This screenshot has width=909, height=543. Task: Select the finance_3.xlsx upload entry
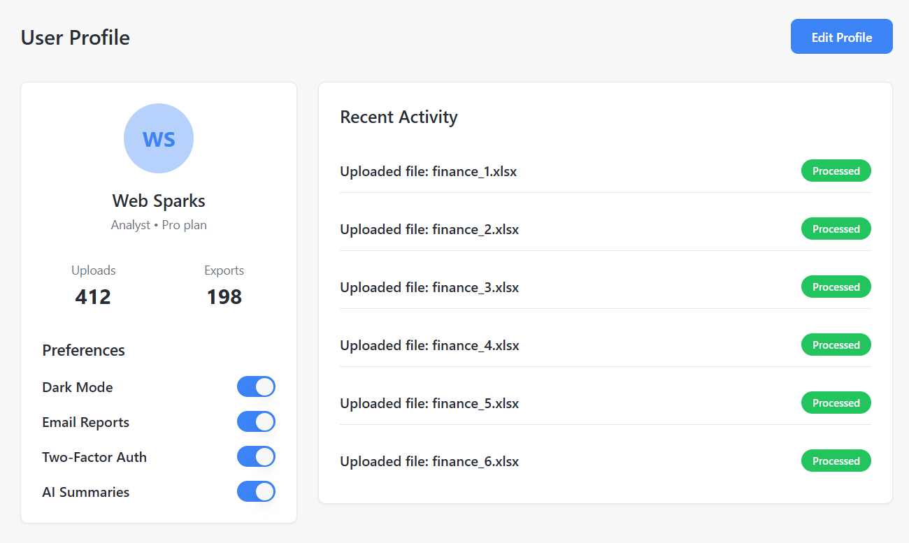click(429, 287)
